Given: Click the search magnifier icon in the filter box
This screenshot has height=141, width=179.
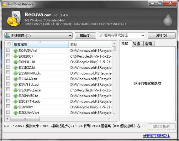Looking at the screenshot, I should [101, 35].
